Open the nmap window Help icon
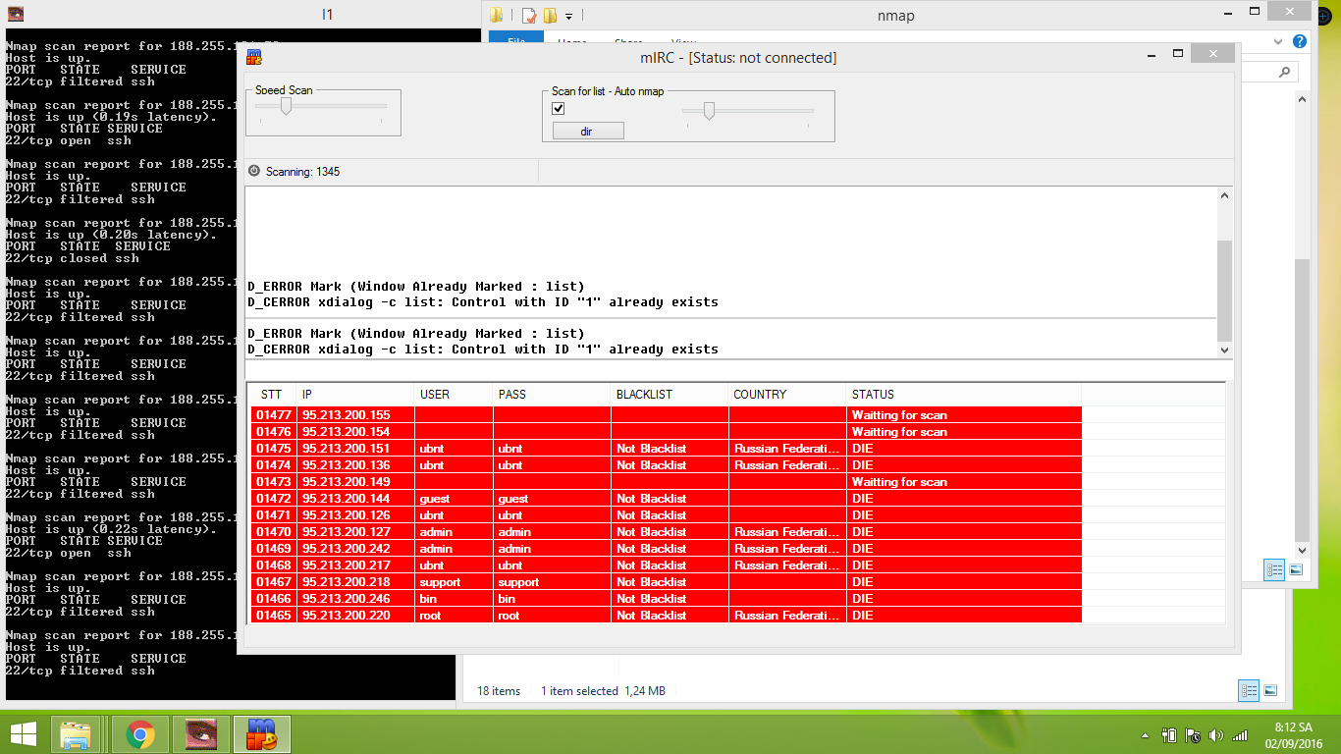This screenshot has width=1341, height=754. pyautogui.click(x=1300, y=41)
